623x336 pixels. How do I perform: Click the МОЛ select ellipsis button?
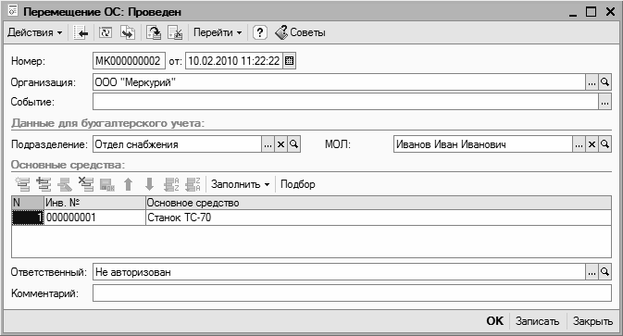(579, 144)
